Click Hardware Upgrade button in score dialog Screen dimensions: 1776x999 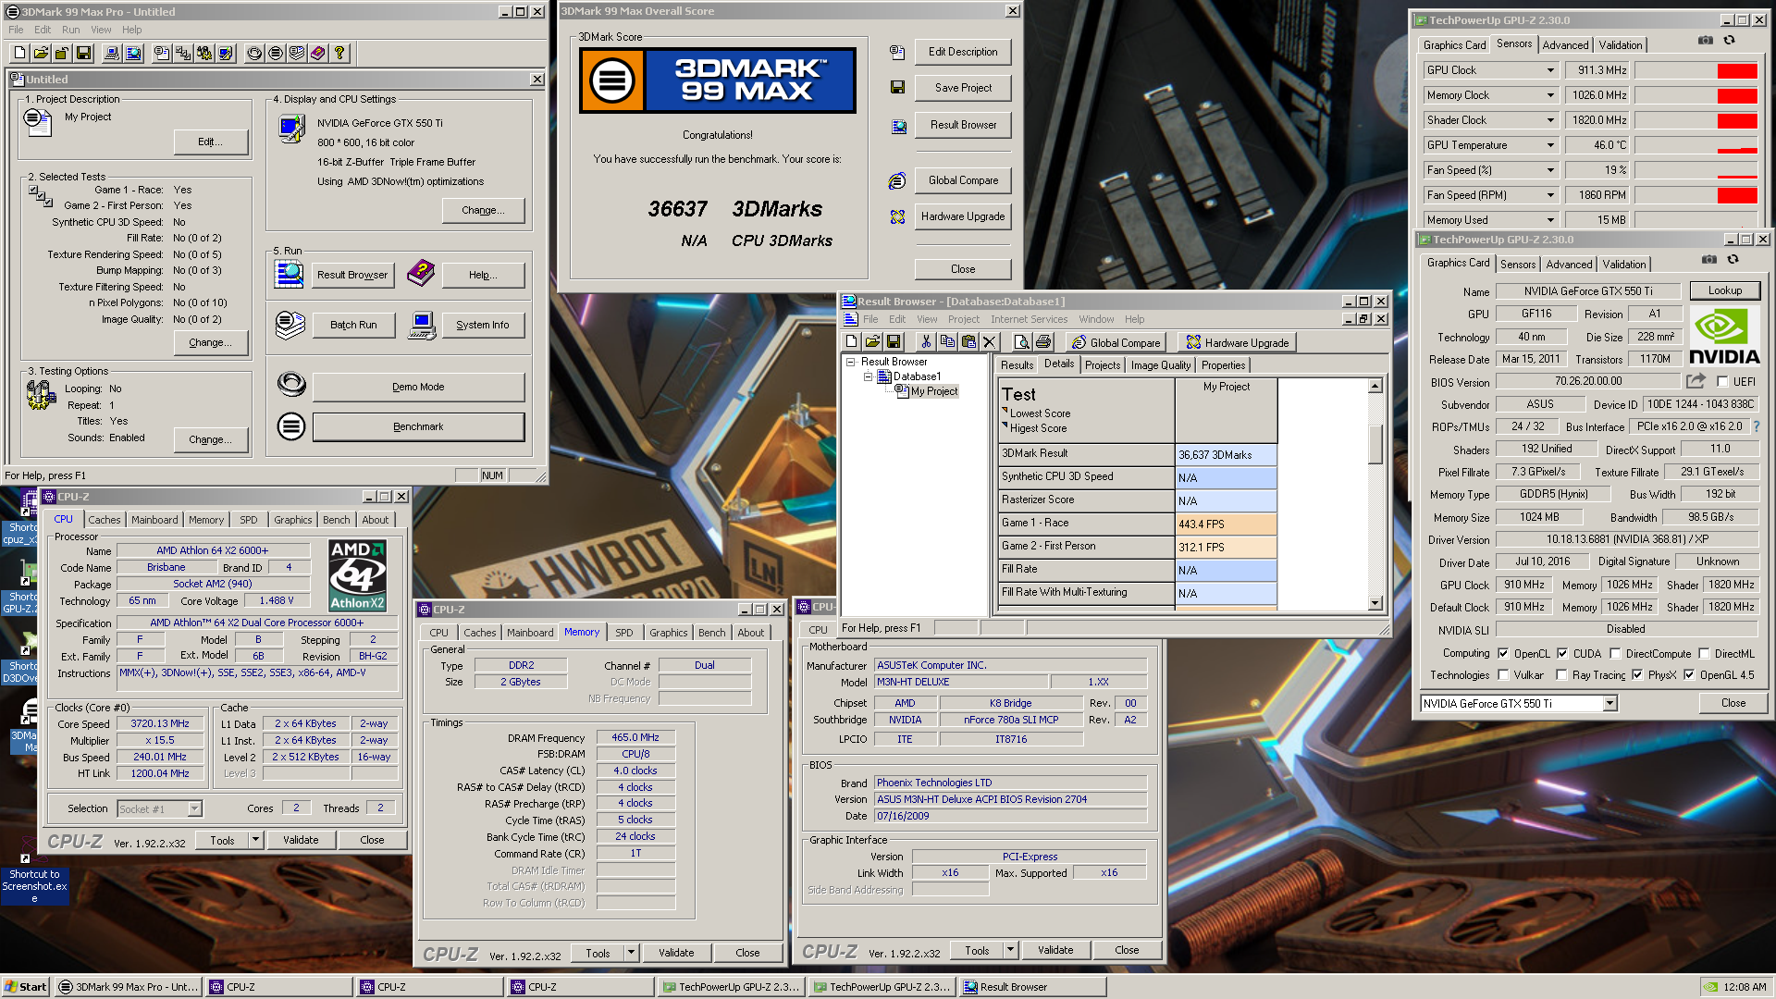(x=963, y=216)
